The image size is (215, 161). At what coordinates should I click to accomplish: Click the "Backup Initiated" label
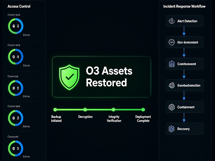click(56, 119)
